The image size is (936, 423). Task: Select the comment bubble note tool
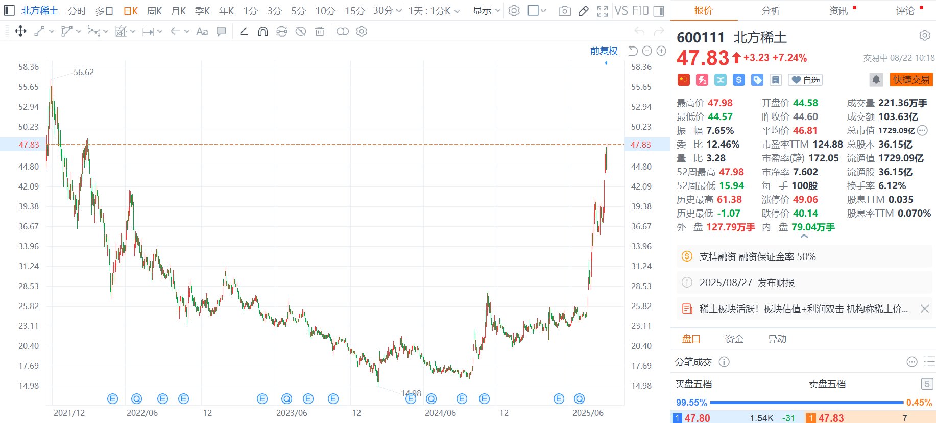pos(221,31)
